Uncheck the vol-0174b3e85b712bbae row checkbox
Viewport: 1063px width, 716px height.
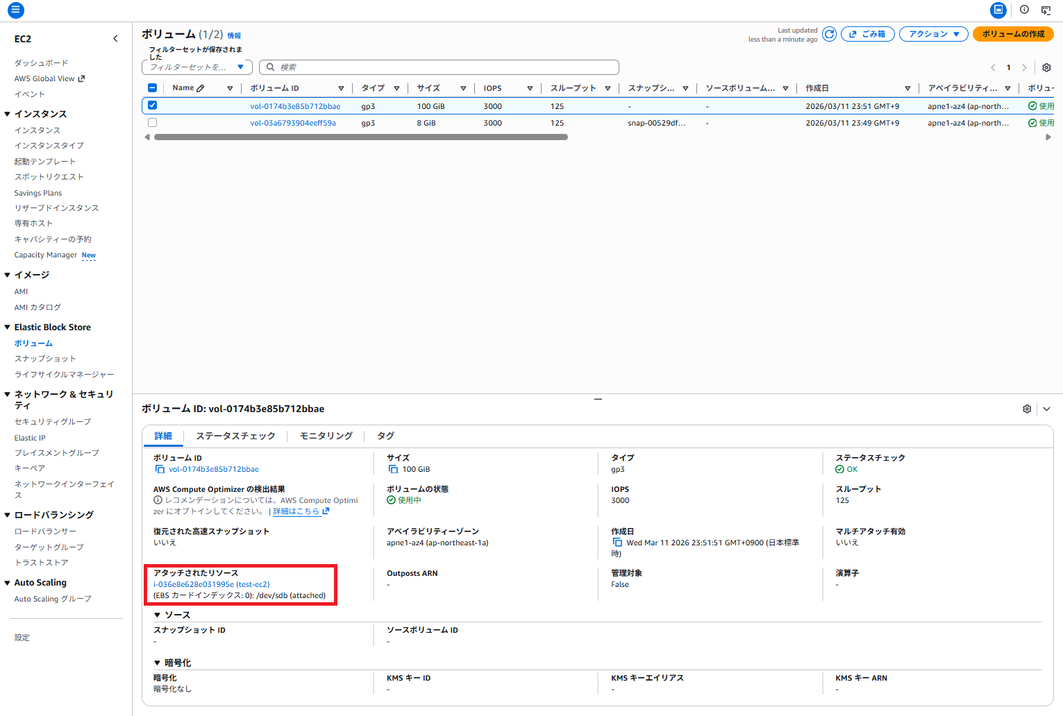point(152,105)
